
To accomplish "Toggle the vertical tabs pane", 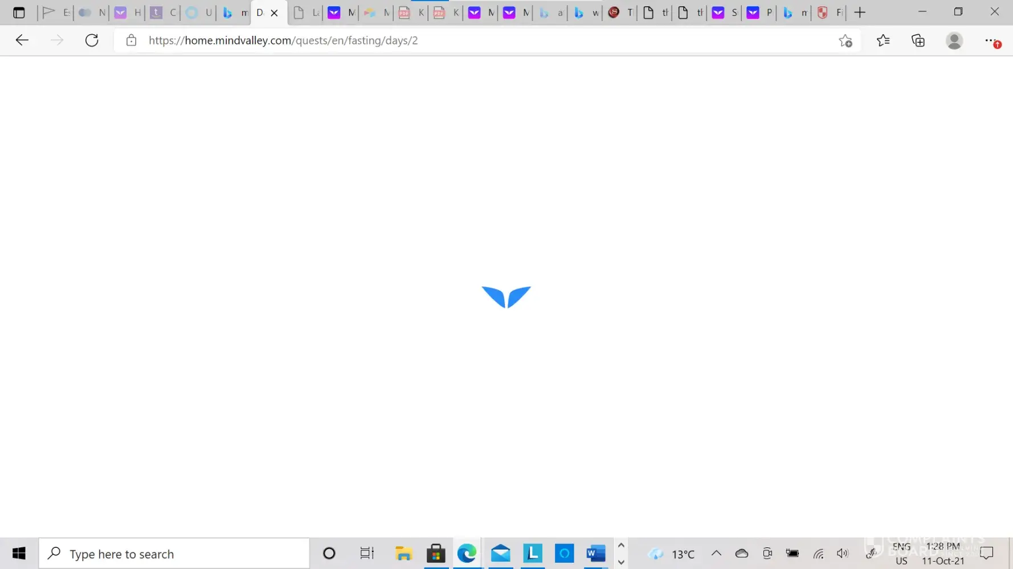I will tap(19, 13).
